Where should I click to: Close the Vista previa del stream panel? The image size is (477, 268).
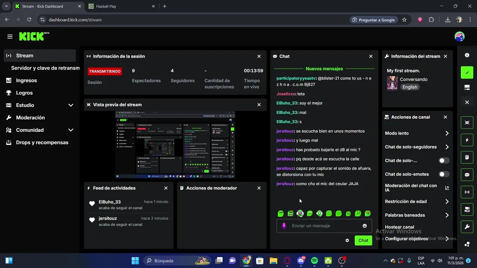tap(259, 105)
